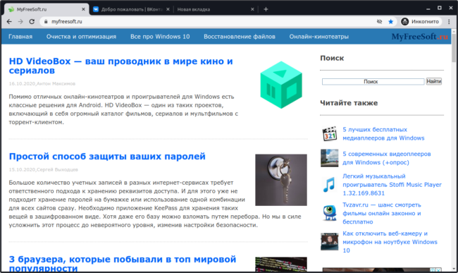Click the Tvzavr blue monster icon
458x273 pixels.
tap(330, 212)
